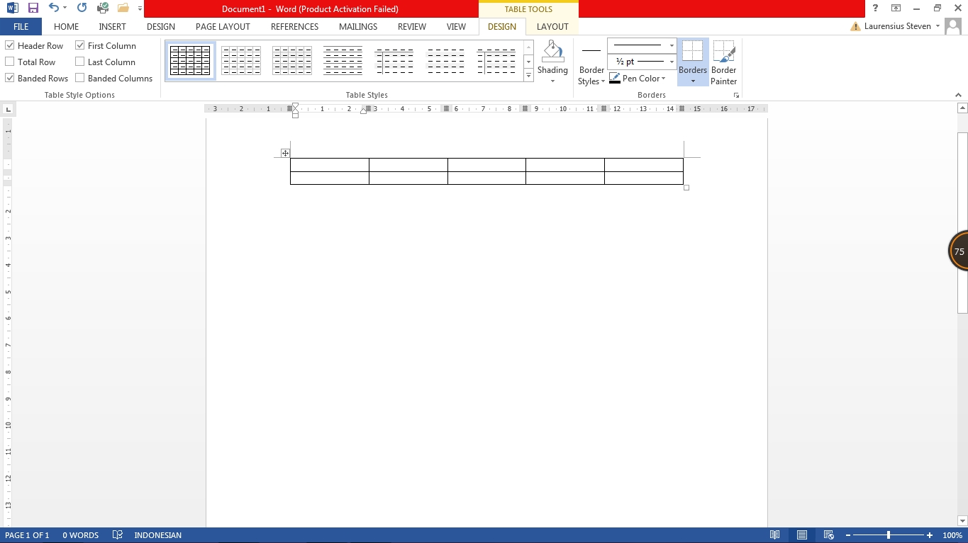The height and width of the screenshot is (543, 968).
Task: Click the Save icon on Quick Access Toolbar
Action: click(x=32, y=8)
